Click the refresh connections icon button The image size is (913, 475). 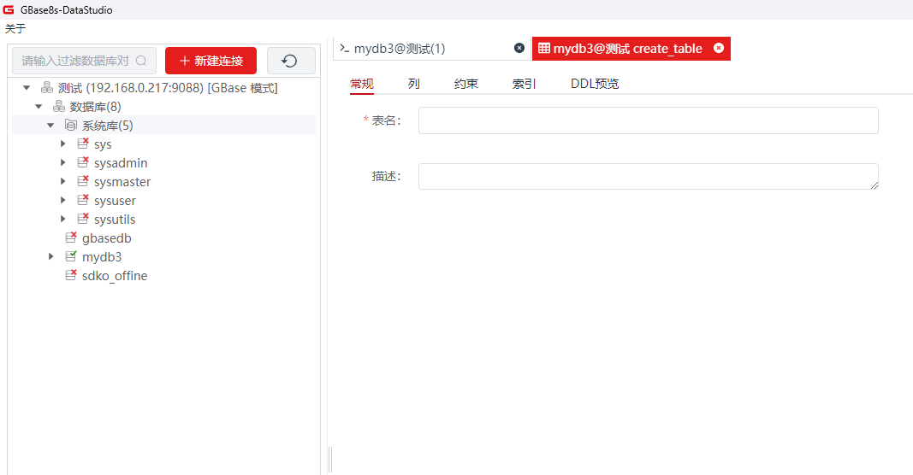click(289, 61)
